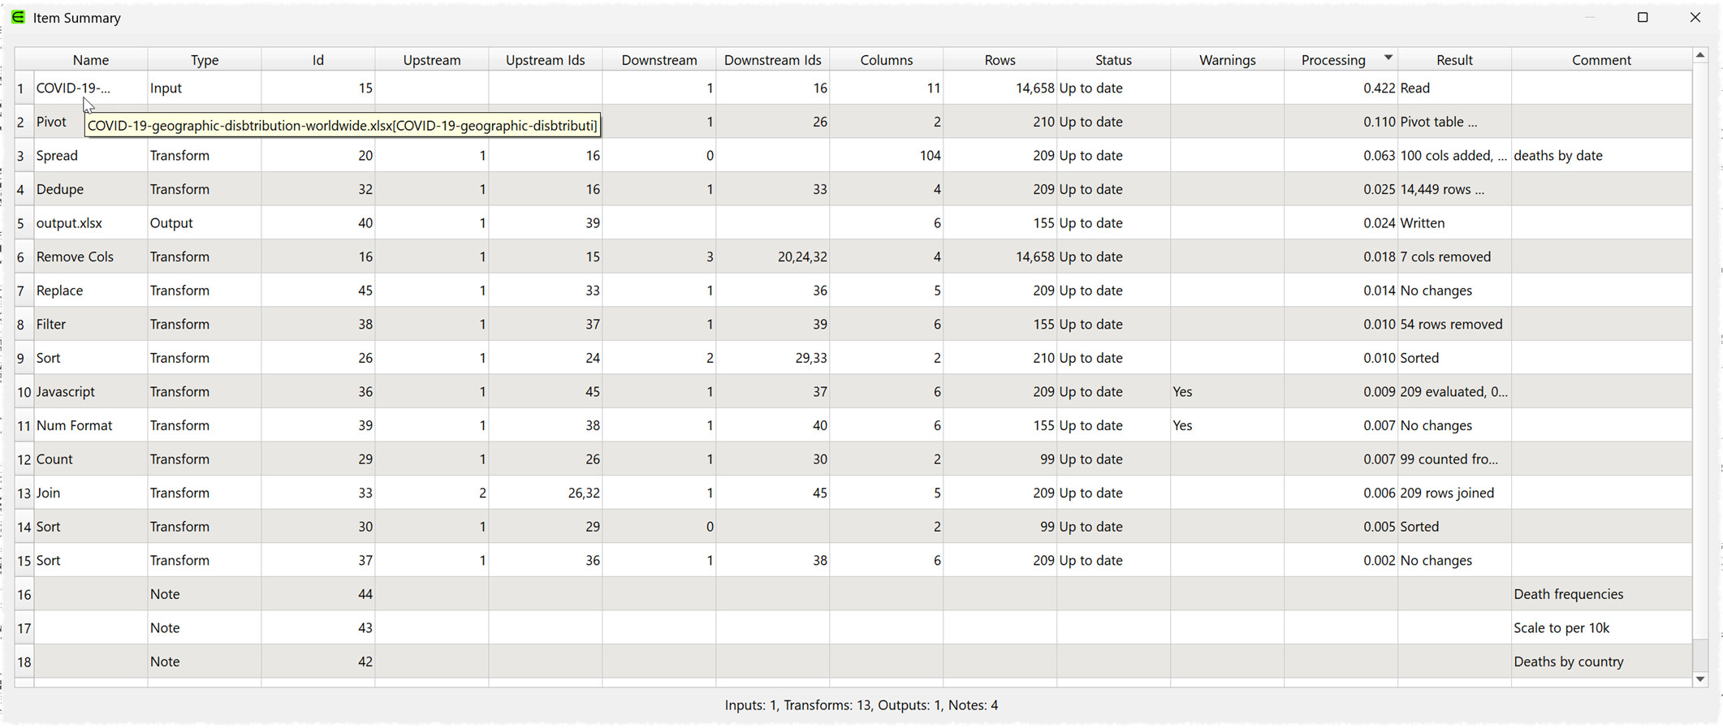The height and width of the screenshot is (728, 1723).
Task: Click the 'deaths by date' comment cell
Action: [x=1602, y=155]
